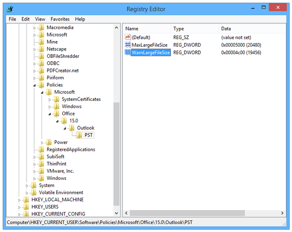Click the MaxLargeFileSize DWORD value icon
The width and height of the screenshot is (292, 232).
pyautogui.click(x=128, y=45)
